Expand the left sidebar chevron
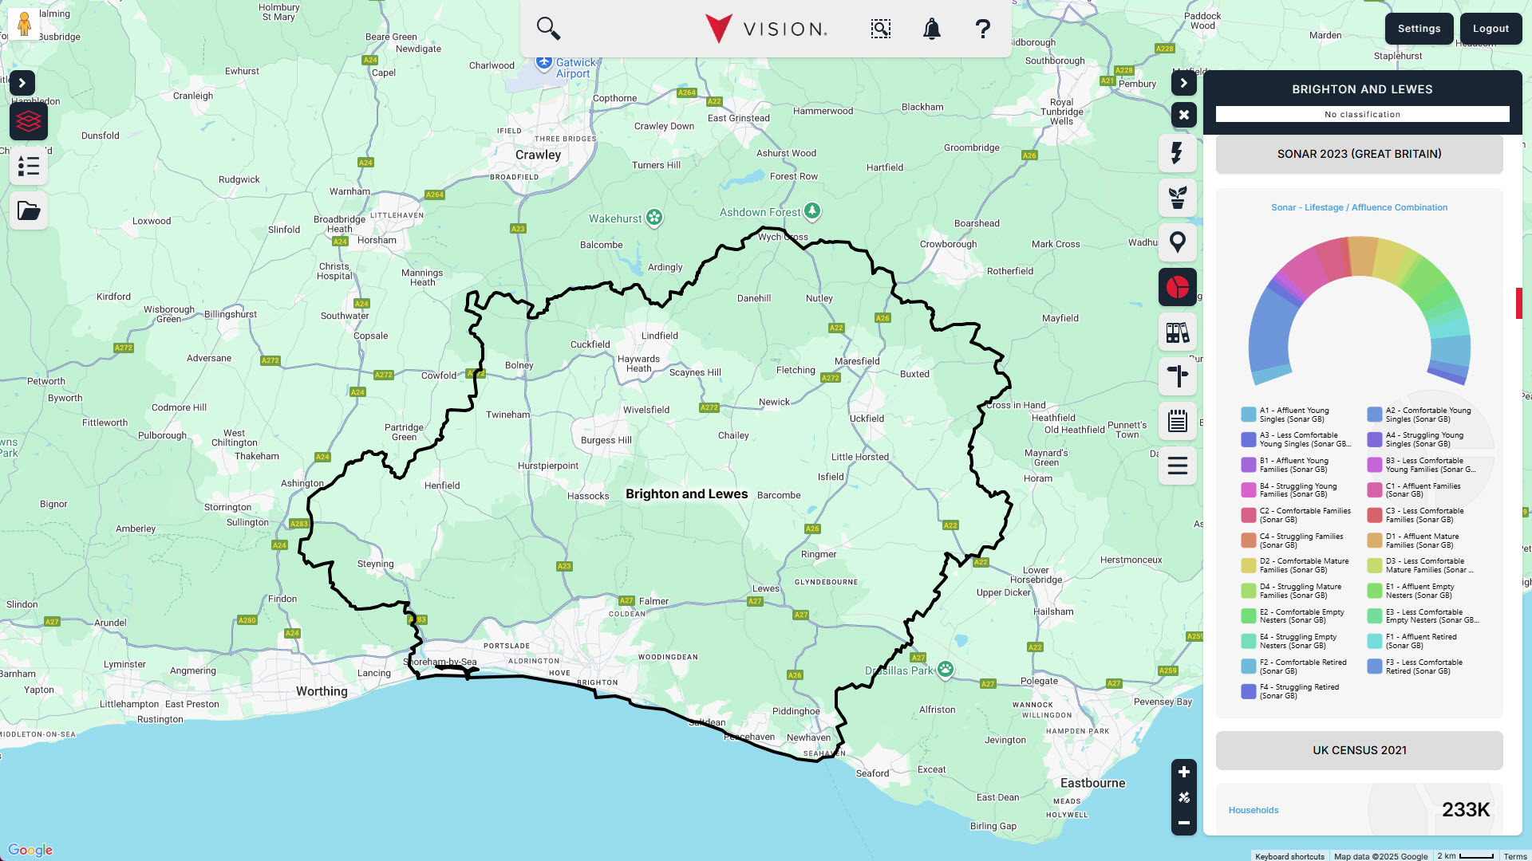This screenshot has width=1532, height=861. (22, 83)
